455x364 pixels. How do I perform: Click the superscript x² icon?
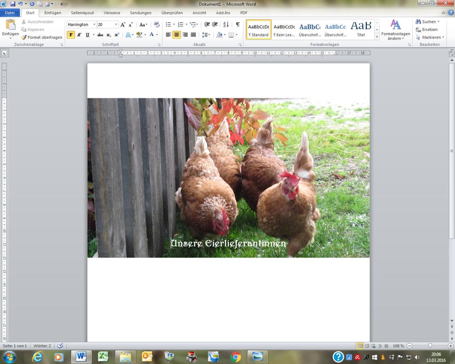(x=117, y=35)
